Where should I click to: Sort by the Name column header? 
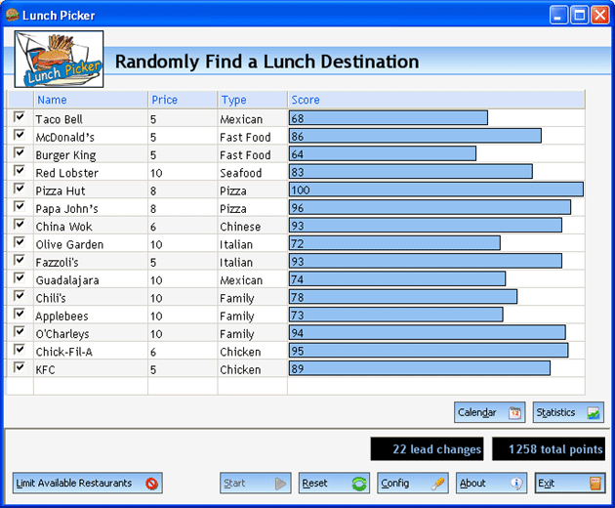pyautogui.click(x=91, y=100)
